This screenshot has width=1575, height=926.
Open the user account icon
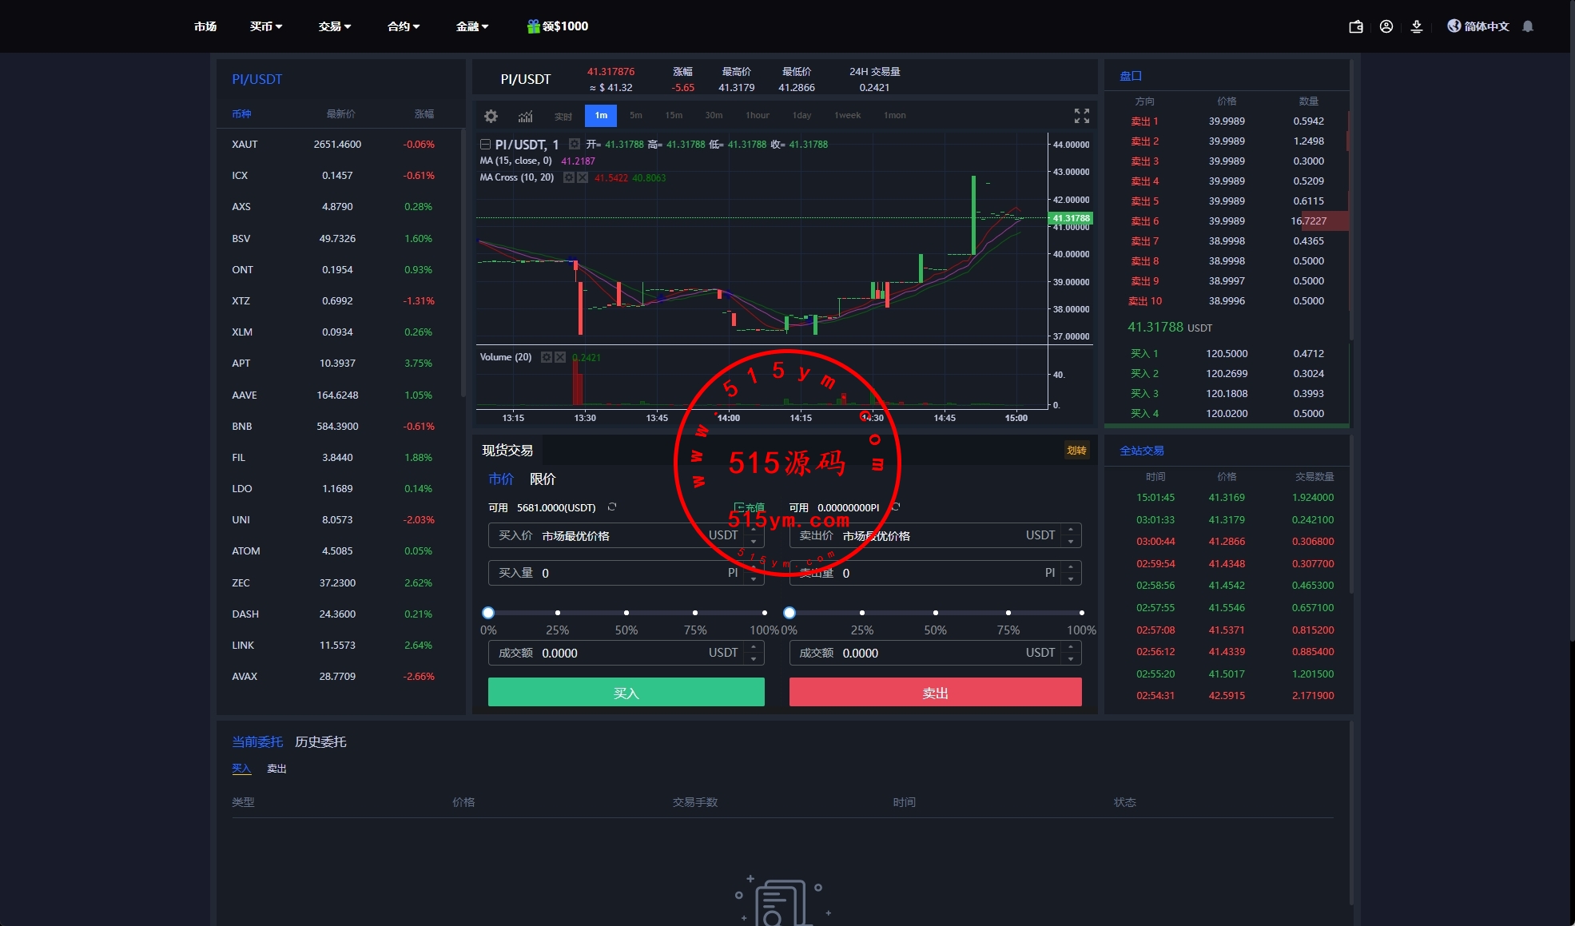(x=1386, y=26)
